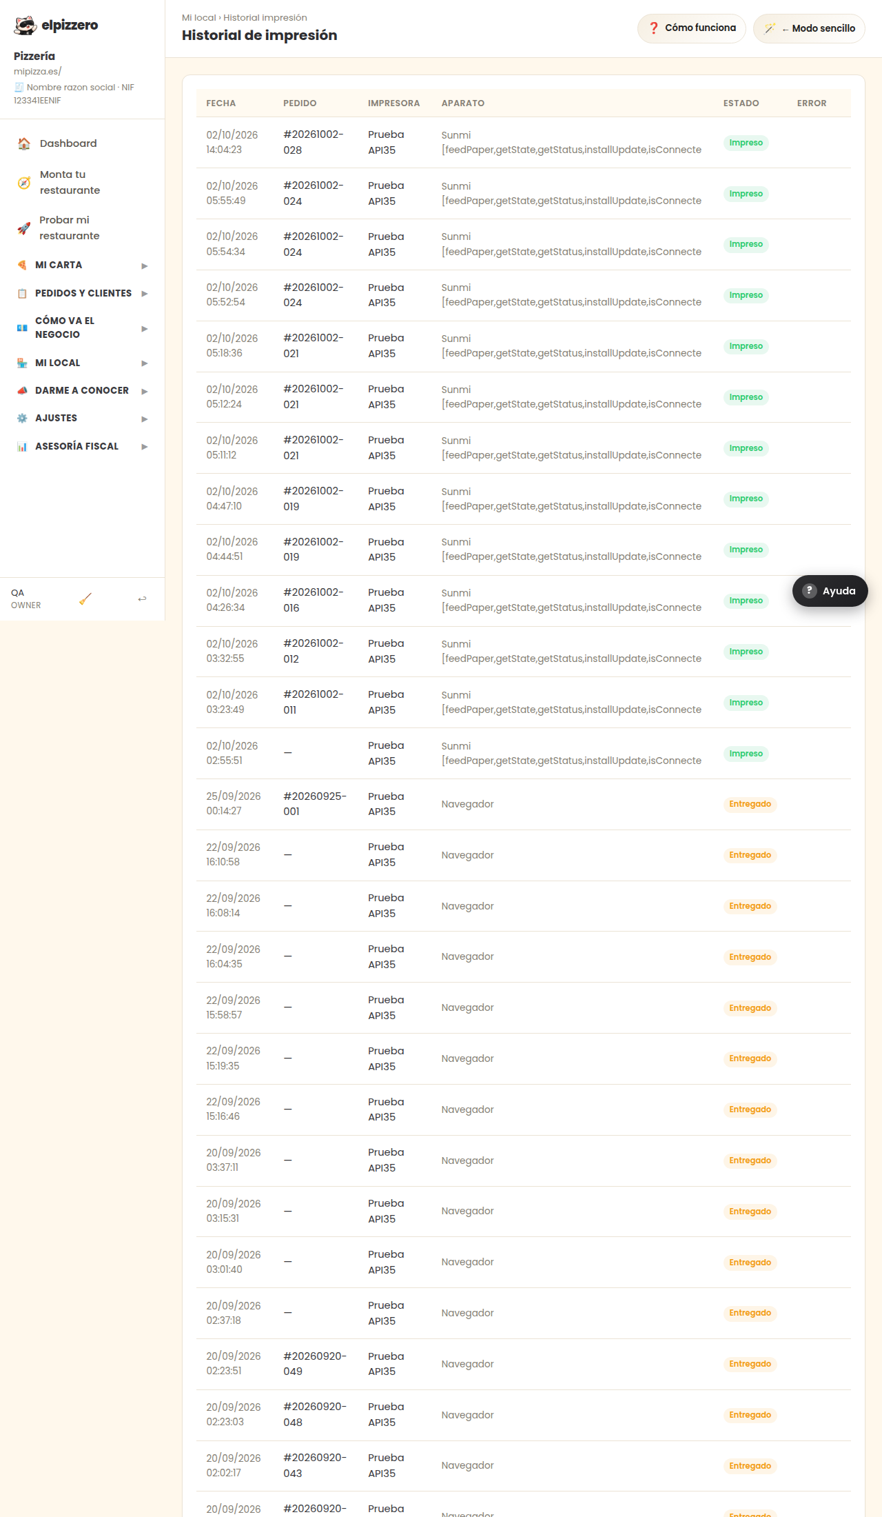Click the rocket icon for Probar mi restaurante
Image resolution: width=882 pixels, height=1517 pixels.
coord(24,228)
